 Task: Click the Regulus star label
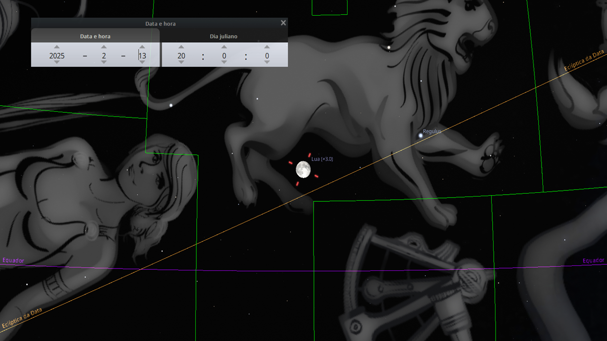click(x=432, y=131)
